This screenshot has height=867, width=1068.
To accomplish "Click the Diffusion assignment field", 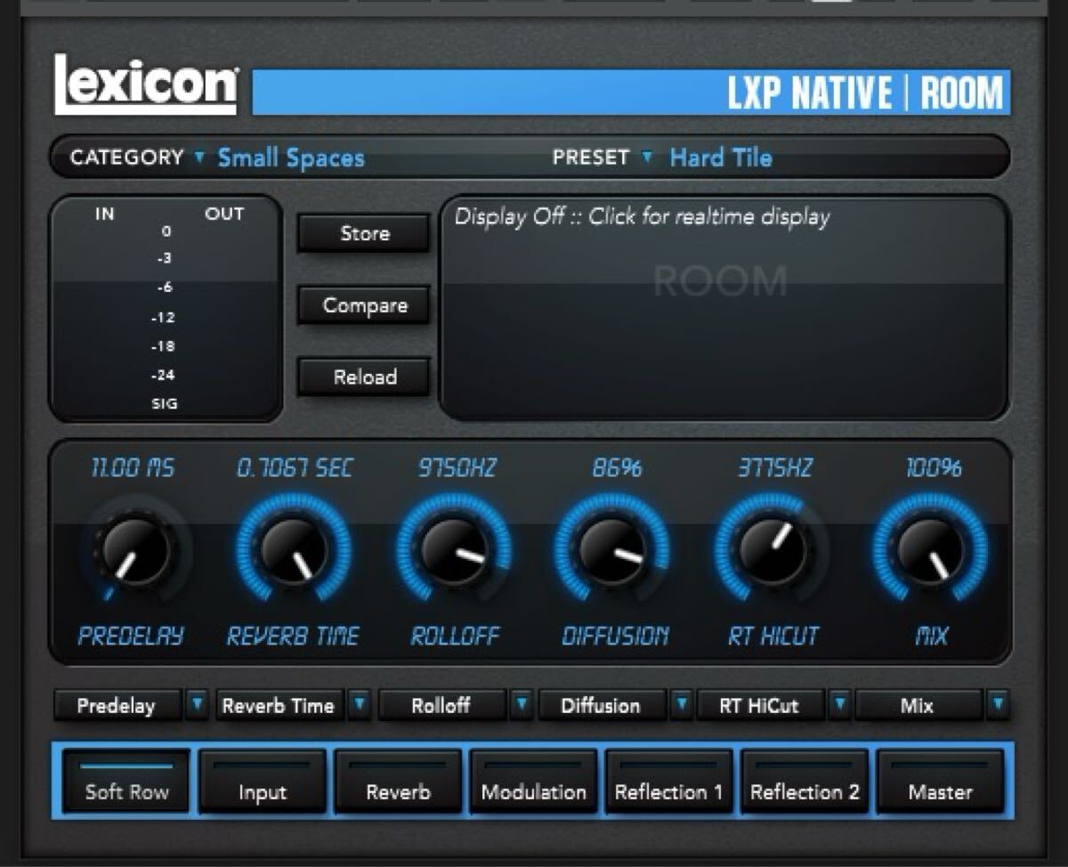I will [x=602, y=705].
